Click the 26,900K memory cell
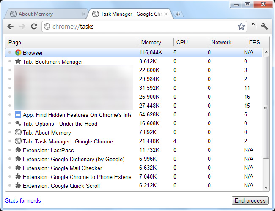The width and height of the screenshot is (275, 211). click(149, 97)
